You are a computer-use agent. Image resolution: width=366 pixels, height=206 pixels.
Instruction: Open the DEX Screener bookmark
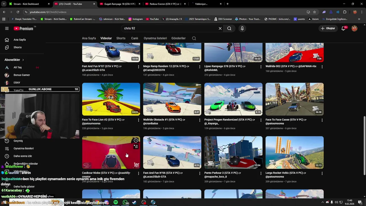223,19
